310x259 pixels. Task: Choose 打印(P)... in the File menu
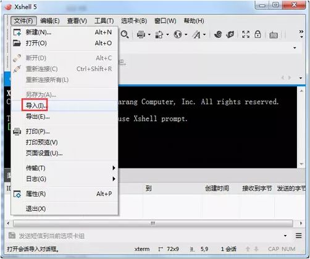click(x=65, y=131)
